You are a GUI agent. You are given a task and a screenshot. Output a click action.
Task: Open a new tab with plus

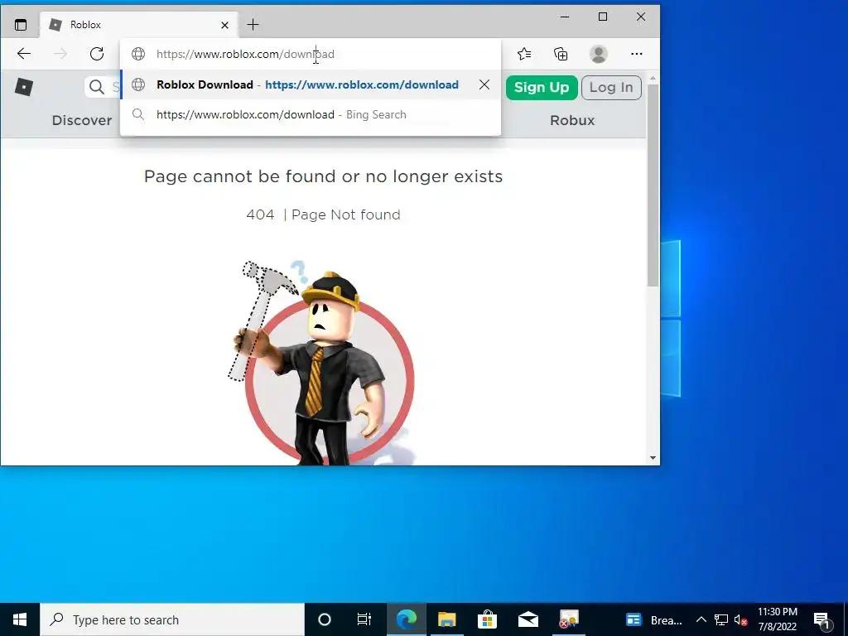[x=253, y=24]
